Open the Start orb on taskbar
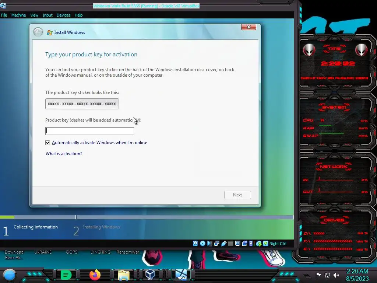This screenshot has height=283, width=377. pos(10,275)
